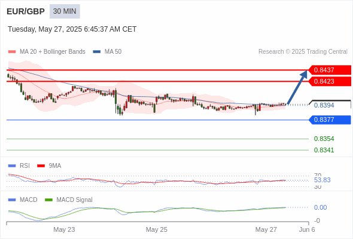Click the 9MA legend label
This screenshot has width=353, height=239.
(55, 166)
